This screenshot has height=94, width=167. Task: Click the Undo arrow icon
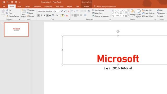[x=7, y=2]
